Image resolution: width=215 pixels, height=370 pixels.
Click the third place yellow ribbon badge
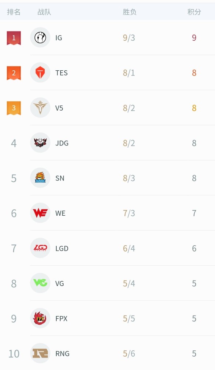(x=14, y=108)
